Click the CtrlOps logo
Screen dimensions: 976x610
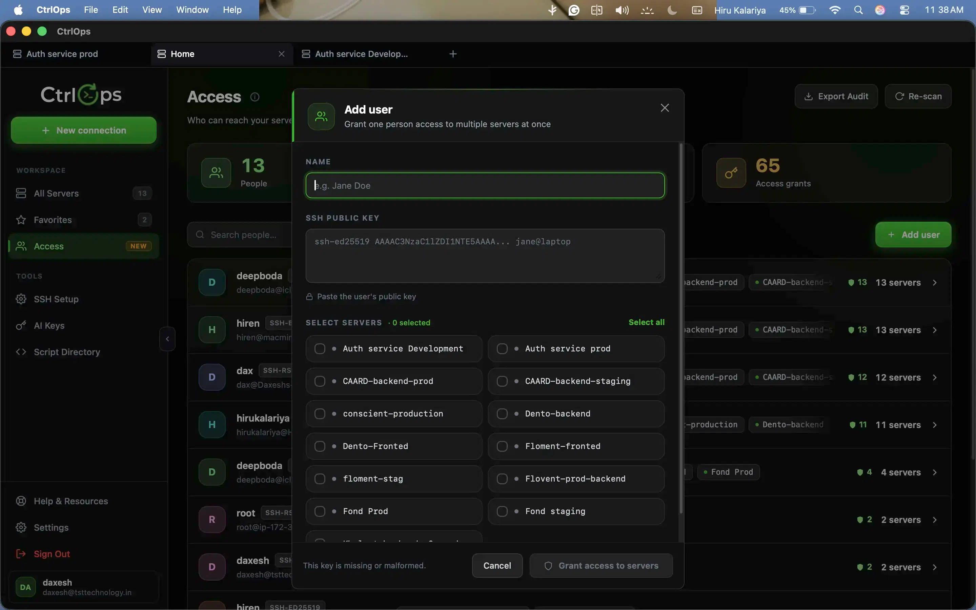tap(81, 95)
